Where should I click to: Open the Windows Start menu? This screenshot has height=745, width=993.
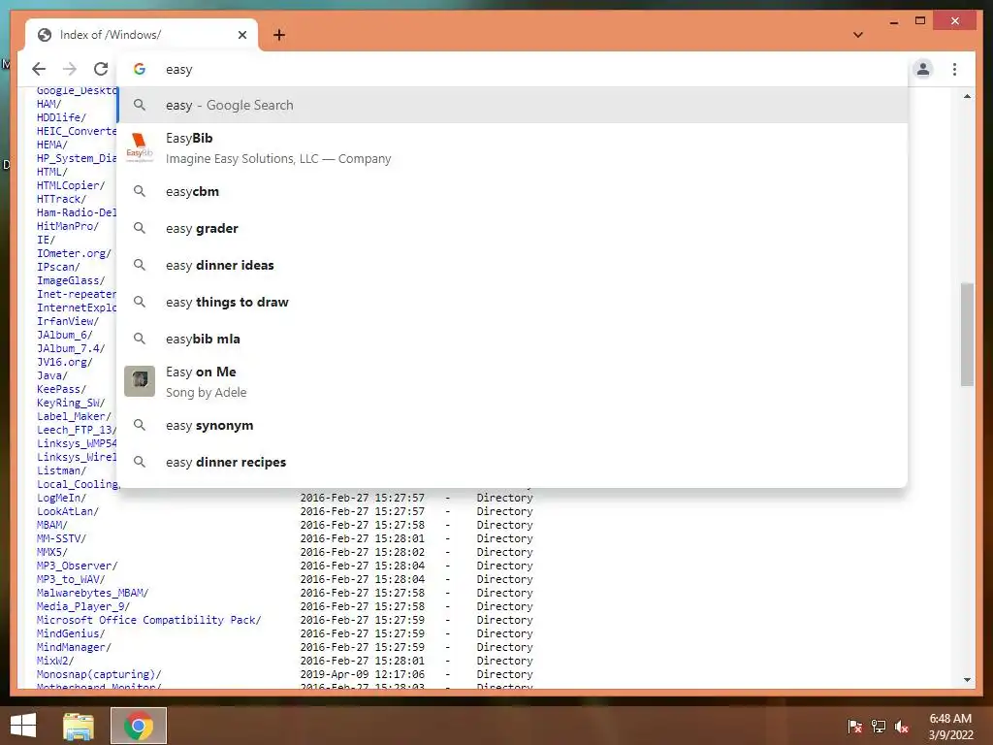coord(23,726)
